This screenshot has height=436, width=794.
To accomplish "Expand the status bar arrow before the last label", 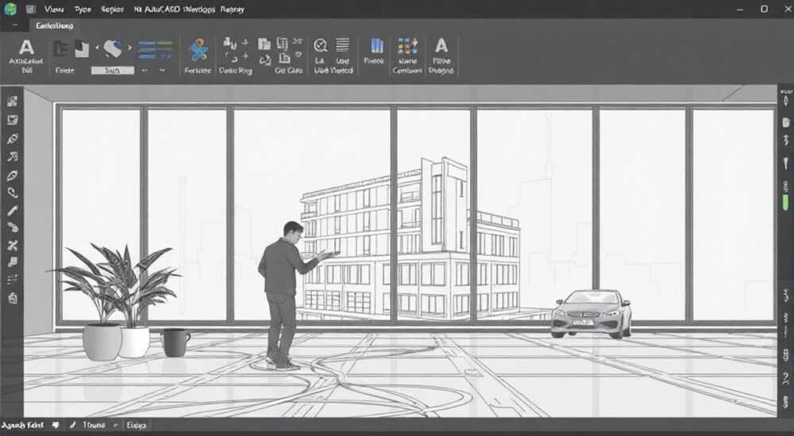I will pyautogui.click(x=116, y=426).
